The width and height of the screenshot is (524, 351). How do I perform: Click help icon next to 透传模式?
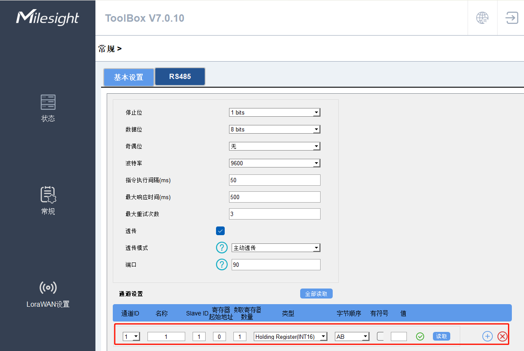(222, 248)
